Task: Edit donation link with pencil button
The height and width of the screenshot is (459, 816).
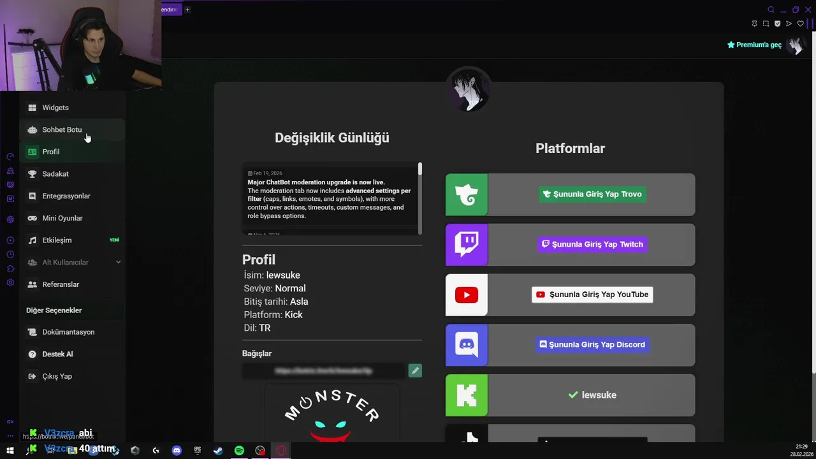Action: 415,370
